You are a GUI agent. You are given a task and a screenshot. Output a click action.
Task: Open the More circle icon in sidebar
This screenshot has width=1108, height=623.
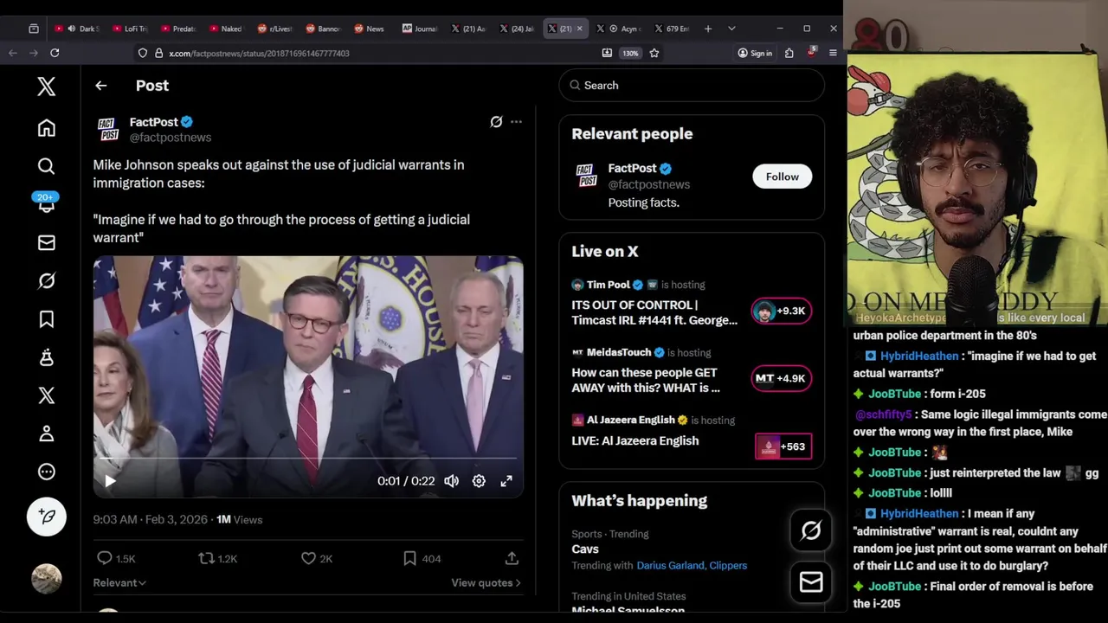(x=47, y=472)
